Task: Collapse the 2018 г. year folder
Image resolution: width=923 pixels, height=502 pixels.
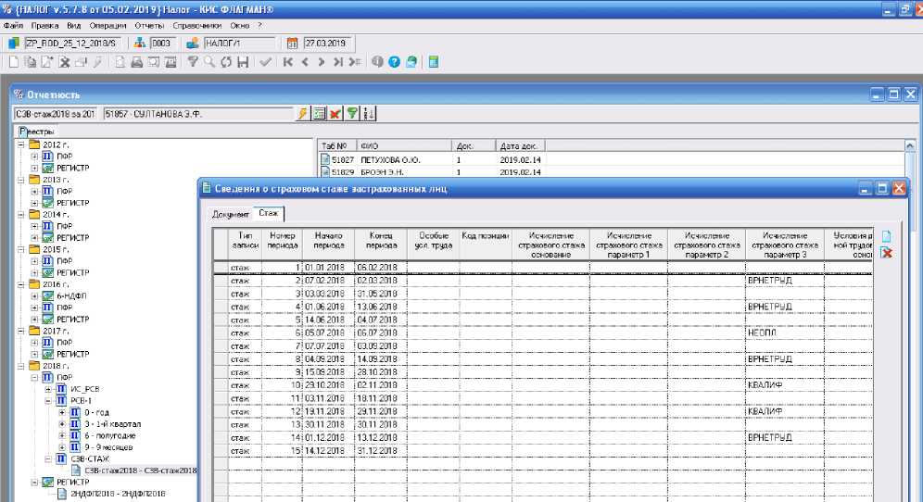Action: coord(20,366)
